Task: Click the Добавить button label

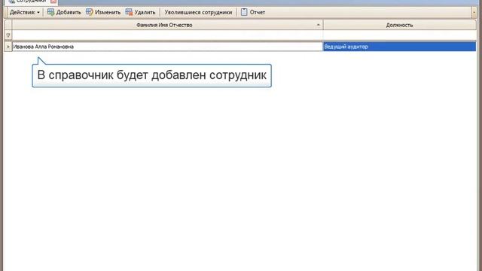Action: 69,12
